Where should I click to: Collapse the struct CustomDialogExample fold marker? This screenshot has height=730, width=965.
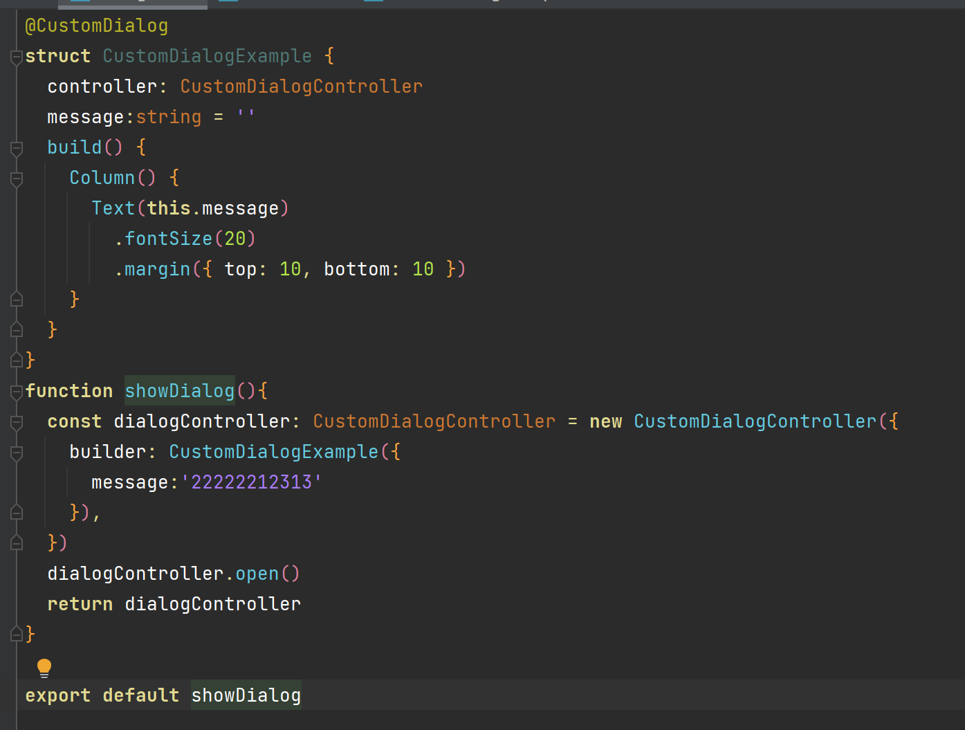(x=17, y=57)
